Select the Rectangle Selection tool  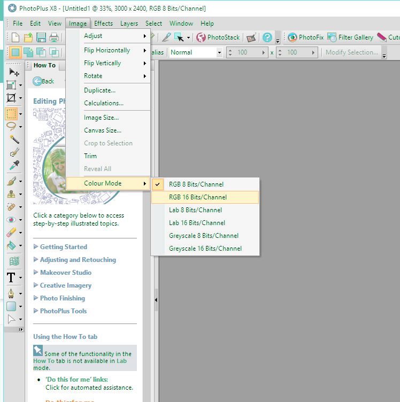point(12,114)
